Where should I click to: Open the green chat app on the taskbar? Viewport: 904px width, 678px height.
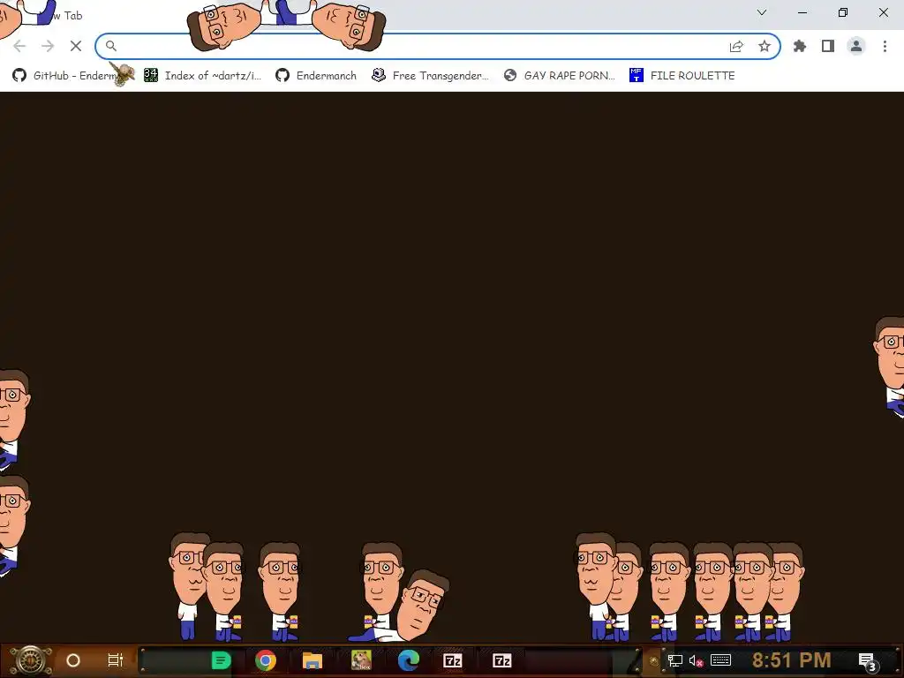[x=221, y=660]
